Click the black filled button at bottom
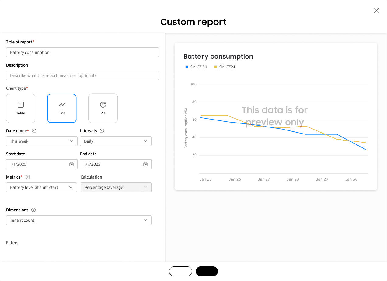387x281 pixels. click(207, 271)
